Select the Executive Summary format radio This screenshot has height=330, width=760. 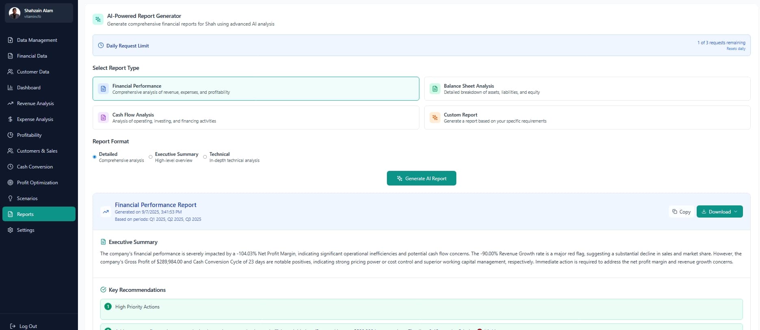coord(151,157)
